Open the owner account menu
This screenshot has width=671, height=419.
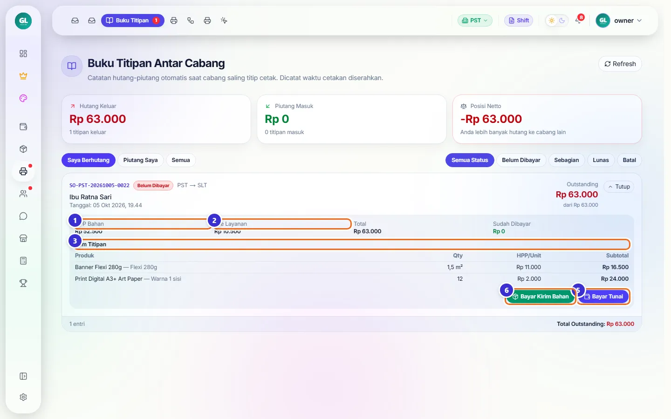619,20
